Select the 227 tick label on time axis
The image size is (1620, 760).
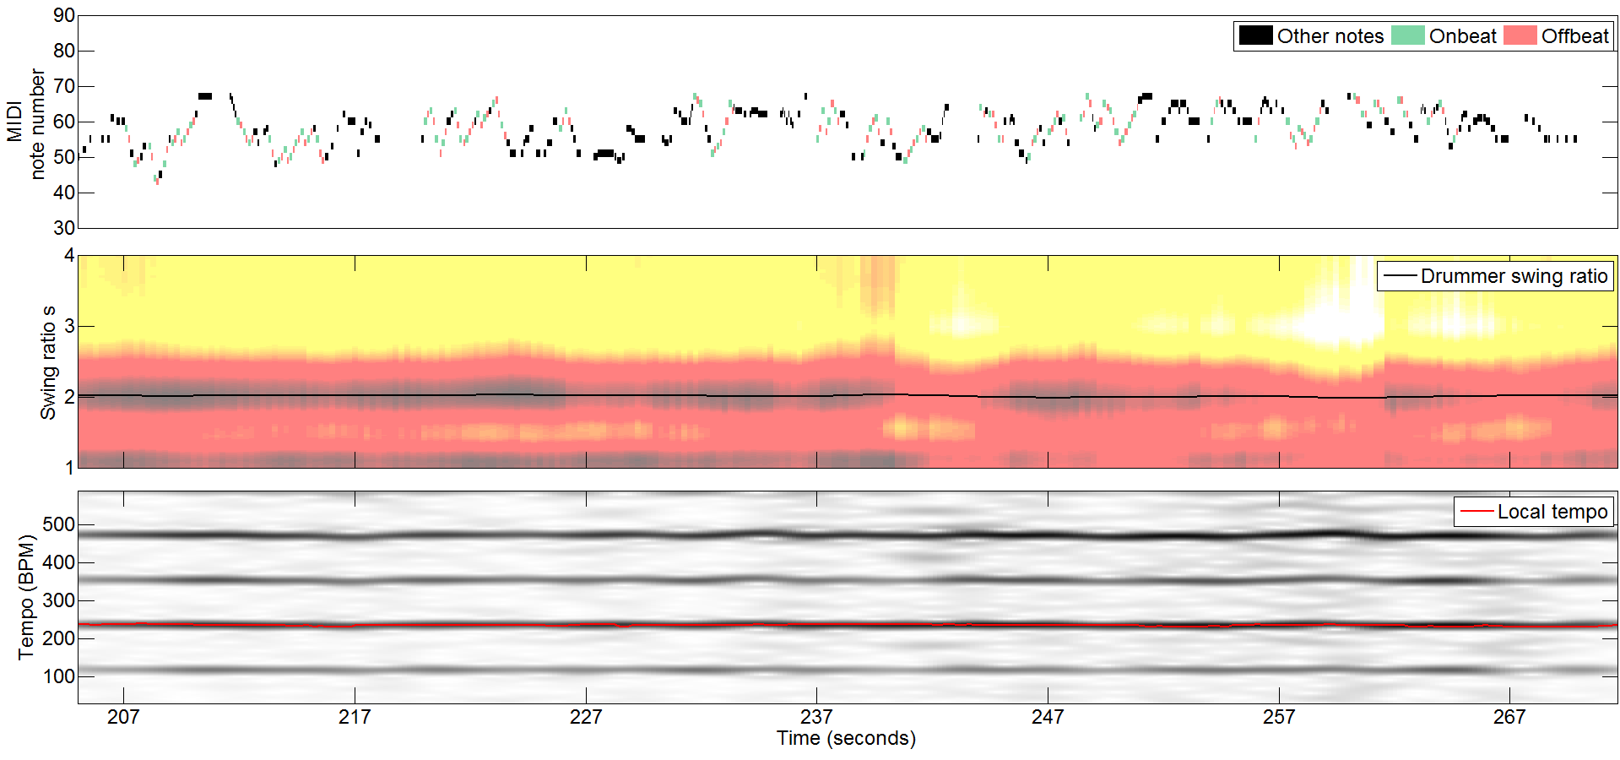pos(586,717)
